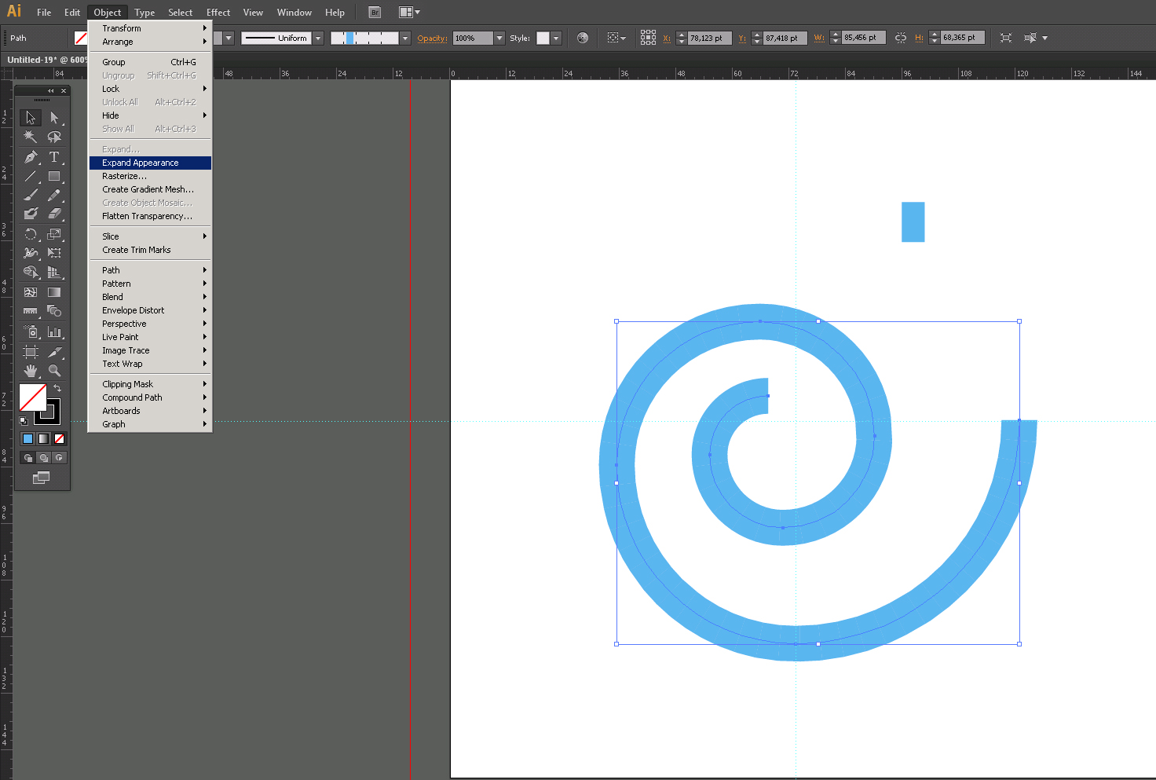Switch to Draw Behind mode

[x=44, y=458]
